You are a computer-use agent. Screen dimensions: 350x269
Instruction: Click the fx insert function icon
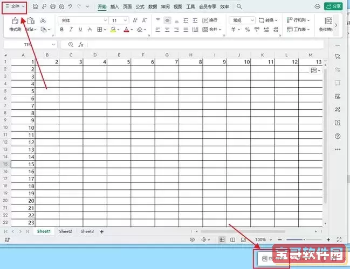click(81, 45)
